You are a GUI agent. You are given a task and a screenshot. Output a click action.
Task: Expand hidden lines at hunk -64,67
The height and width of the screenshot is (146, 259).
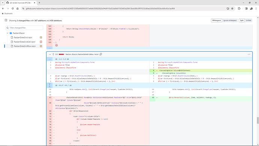point(50,85)
